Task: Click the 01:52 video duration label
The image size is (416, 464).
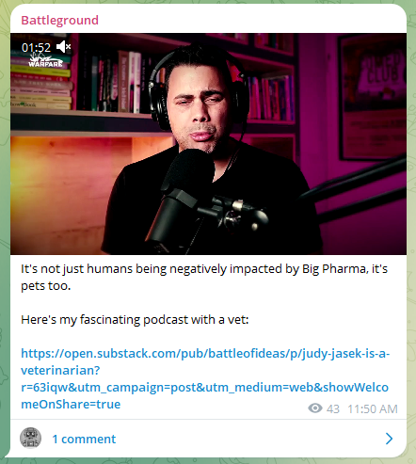Action: pos(36,48)
